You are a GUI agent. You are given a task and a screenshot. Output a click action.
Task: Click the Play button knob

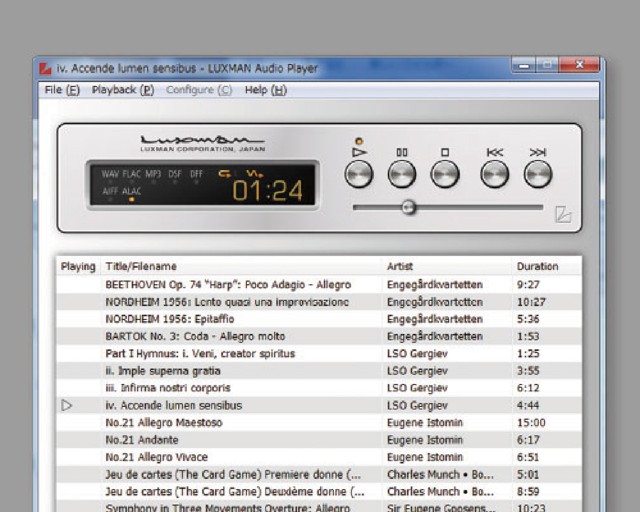click(x=358, y=174)
